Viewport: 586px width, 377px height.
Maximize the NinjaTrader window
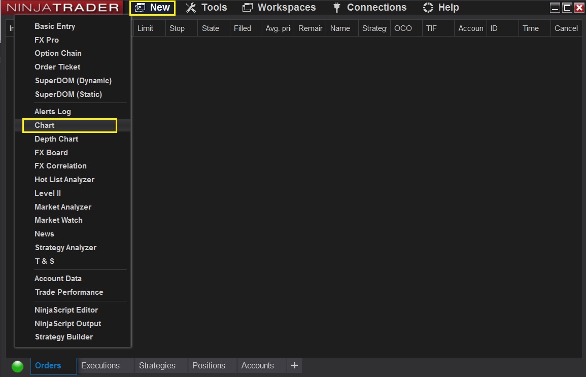pyautogui.click(x=567, y=8)
